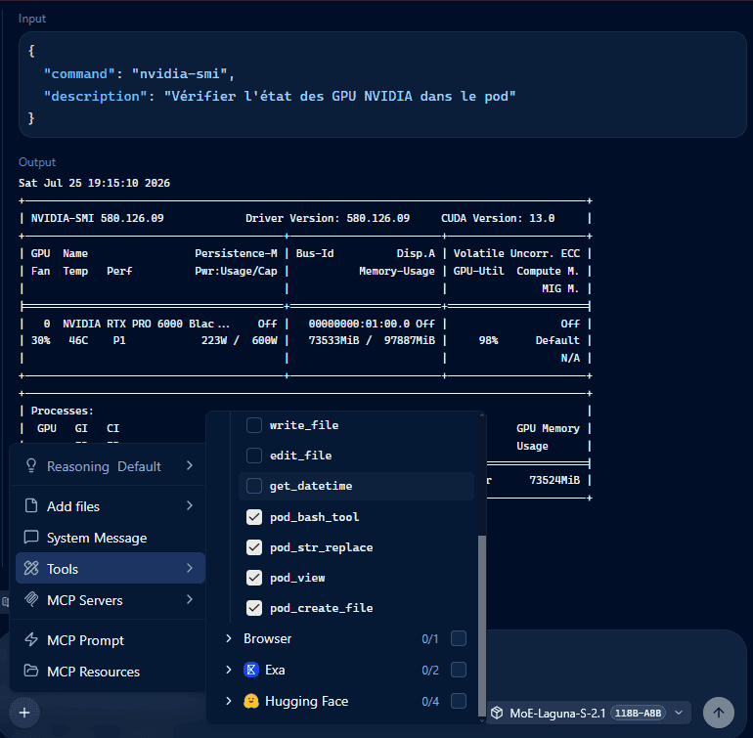Image resolution: width=753 pixels, height=738 pixels.
Task: Click the Reasoning lightbulb icon
Action: pyautogui.click(x=31, y=465)
